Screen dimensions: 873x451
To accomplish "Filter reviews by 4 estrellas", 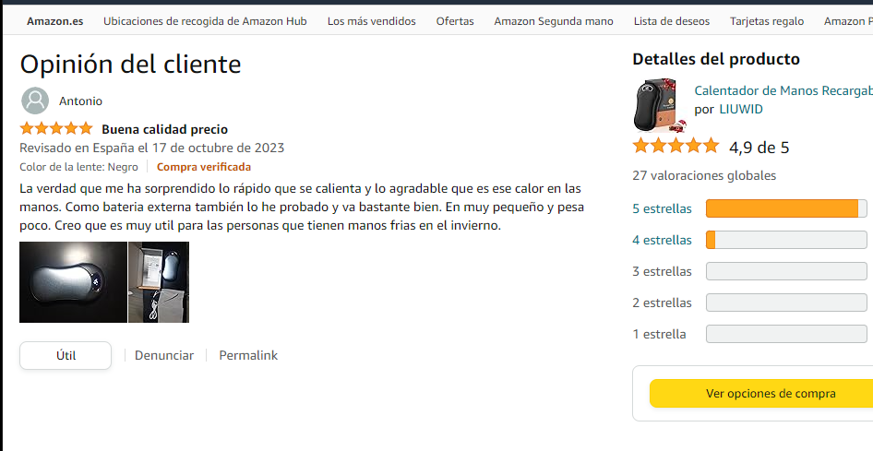I will [662, 240].
